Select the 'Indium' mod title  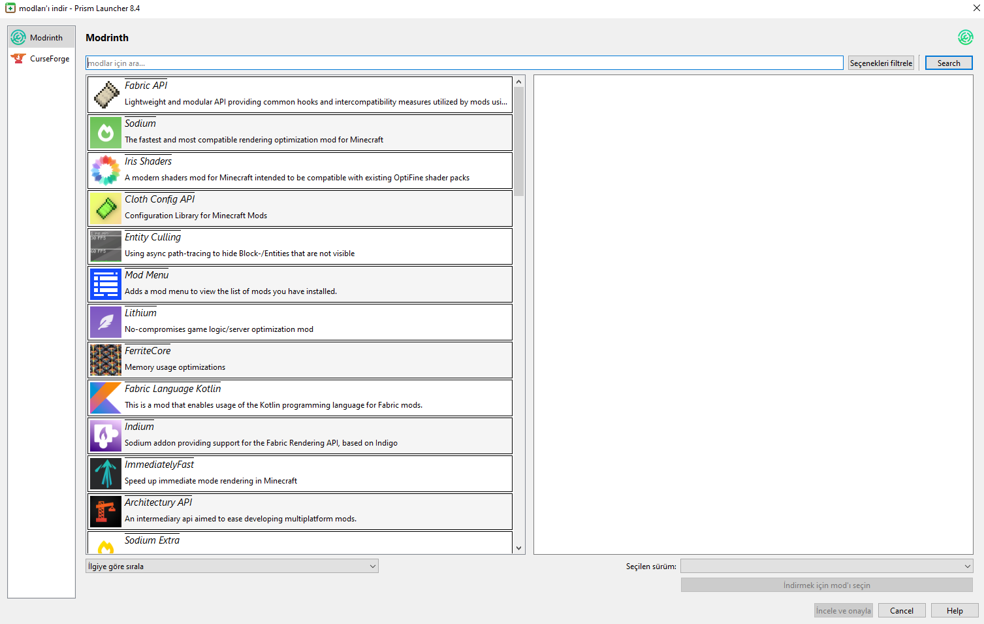[139, 427]
